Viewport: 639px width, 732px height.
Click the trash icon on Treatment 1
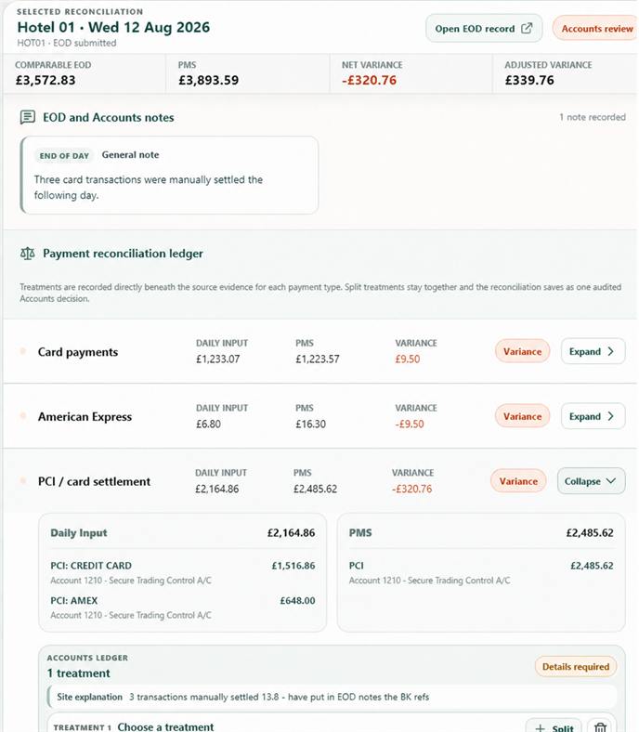[x=600, y=726]
